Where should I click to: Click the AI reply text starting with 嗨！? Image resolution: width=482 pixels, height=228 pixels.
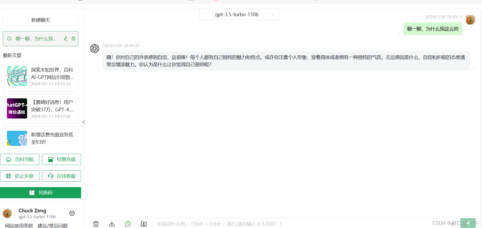286,61
